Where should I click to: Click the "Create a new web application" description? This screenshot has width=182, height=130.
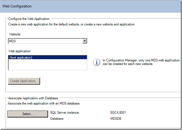click(x=72, y=25)
